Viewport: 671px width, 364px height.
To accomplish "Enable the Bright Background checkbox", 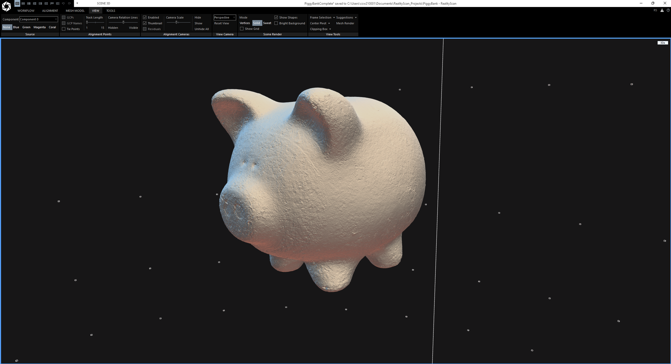I will point(276,23).
